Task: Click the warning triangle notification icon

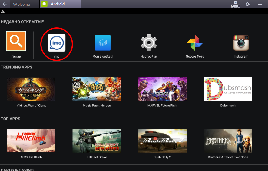Action: pos(3,11)
